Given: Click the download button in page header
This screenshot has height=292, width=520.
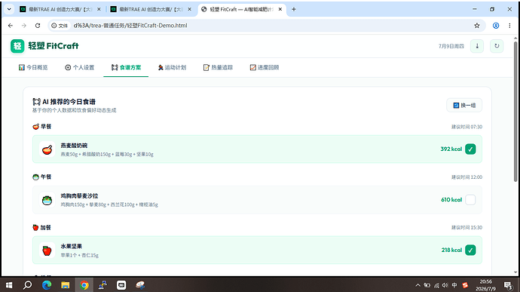Looking at the screenshot, I should (x=477, y=46).
